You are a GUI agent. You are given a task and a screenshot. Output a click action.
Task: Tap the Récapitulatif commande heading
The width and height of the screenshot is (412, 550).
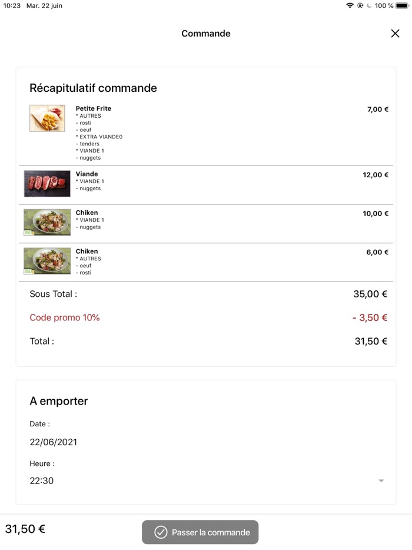pyautogui.click(x=93, y=88)
